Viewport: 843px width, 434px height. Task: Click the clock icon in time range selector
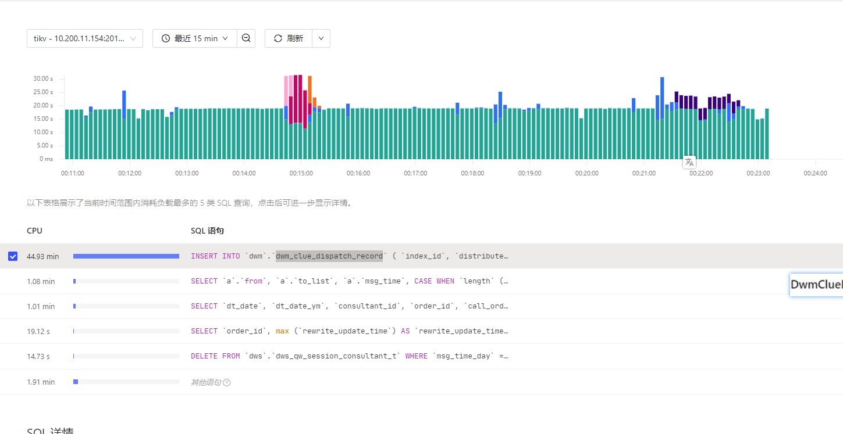tap(166, 38)
